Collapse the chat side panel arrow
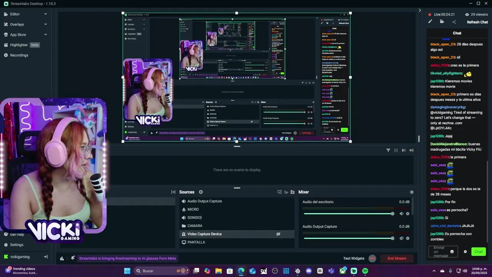This screenshot has width=492, height=277. pos(420,10)
